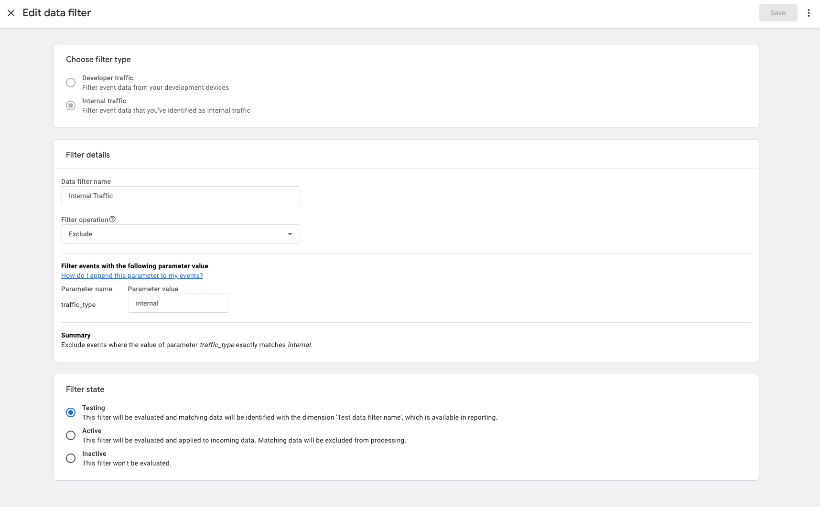
Task: Click the Exclude dropdown arrow
Action: tap(290, 234)
